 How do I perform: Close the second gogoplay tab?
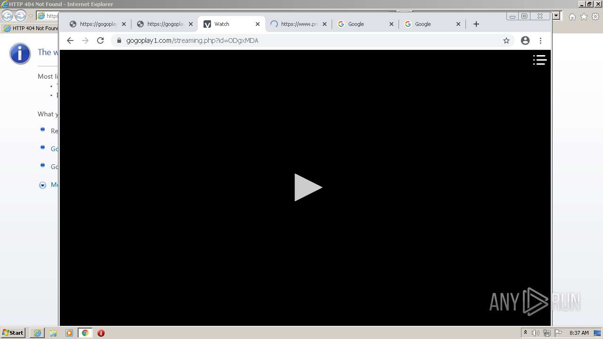(191, 24)
